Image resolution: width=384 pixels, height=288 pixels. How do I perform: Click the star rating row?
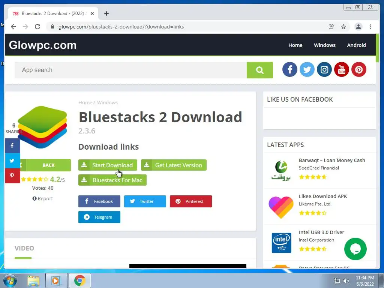(x=34, y=179)
